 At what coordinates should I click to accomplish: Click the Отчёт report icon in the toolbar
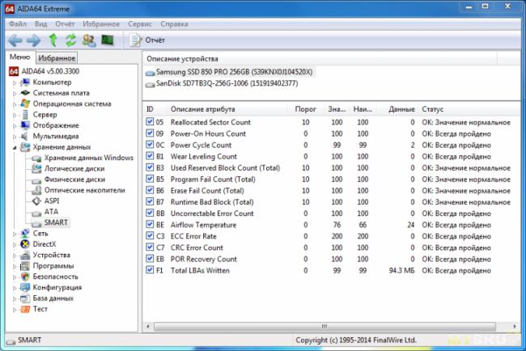pos(135,40)
